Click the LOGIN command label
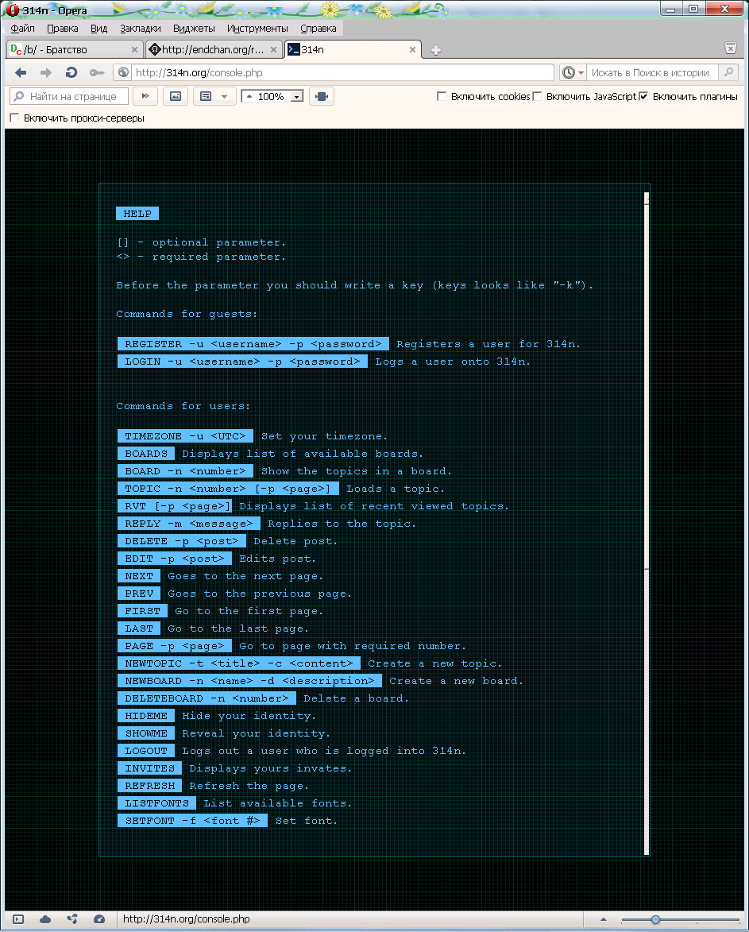This screenshot has width=749, height=932. (242, 362)
